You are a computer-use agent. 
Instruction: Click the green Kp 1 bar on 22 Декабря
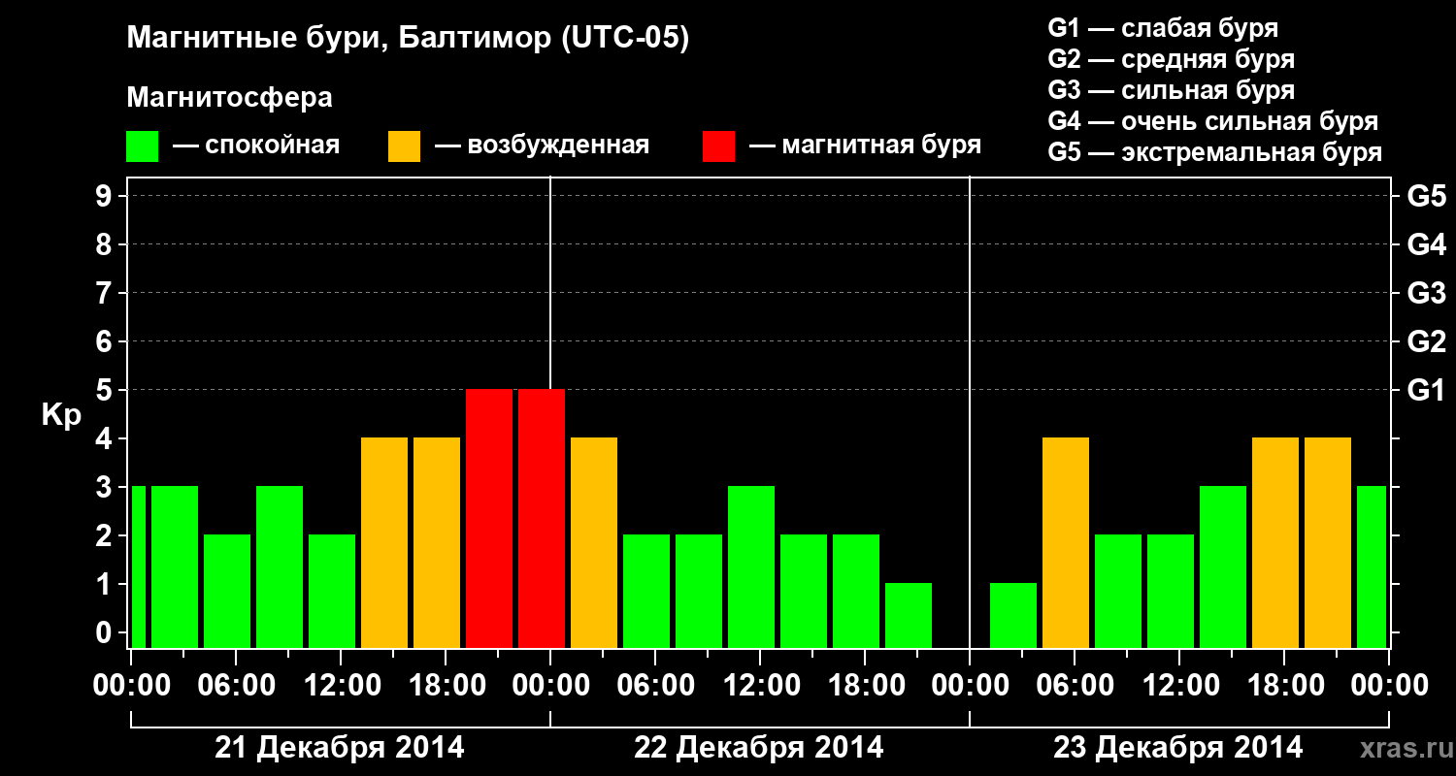(x=909, y=615)
